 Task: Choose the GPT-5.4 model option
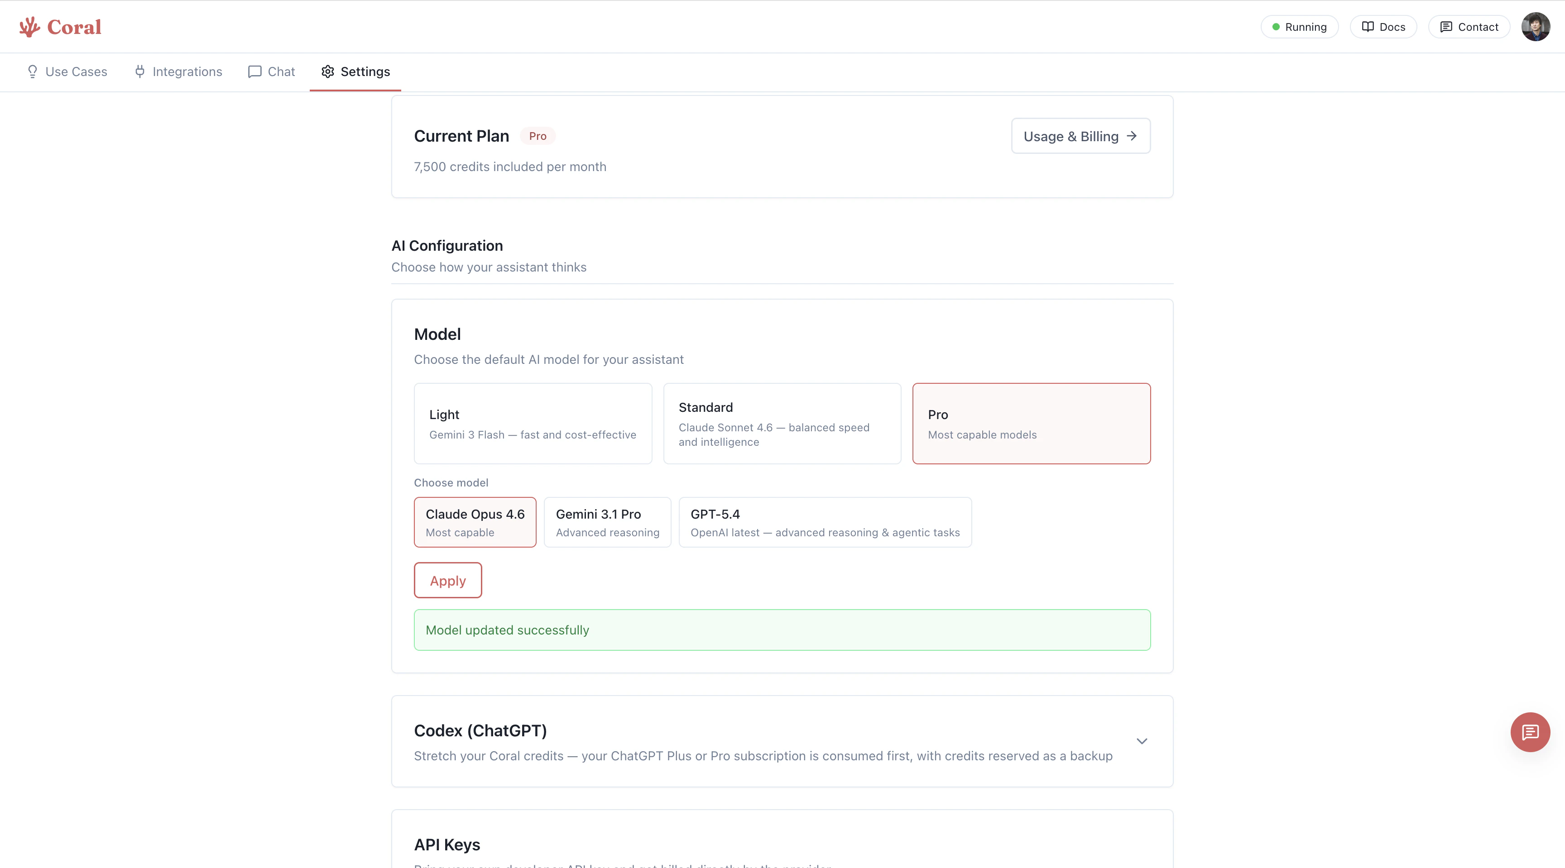825,522
